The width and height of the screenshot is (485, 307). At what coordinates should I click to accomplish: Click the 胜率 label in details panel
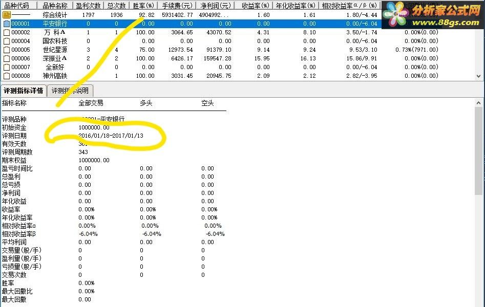tap(8, 283)
